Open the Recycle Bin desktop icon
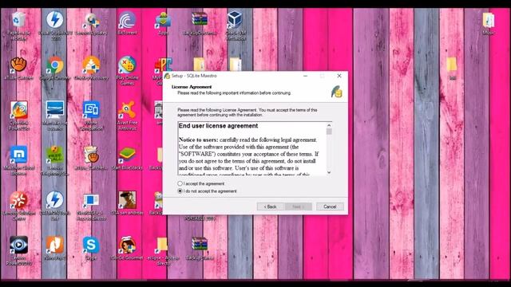The width and height of the screenshot is (511, 287). (18, 20)
